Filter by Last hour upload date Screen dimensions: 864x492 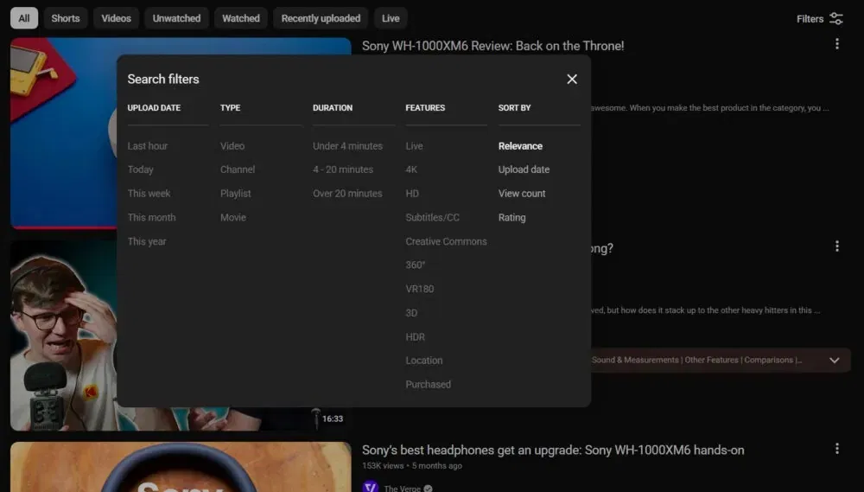[x=148, y=146]
